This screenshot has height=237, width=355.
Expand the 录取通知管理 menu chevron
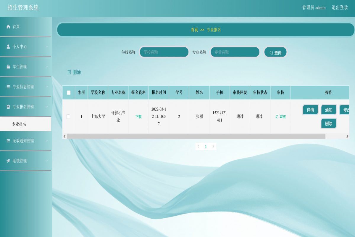47,141
